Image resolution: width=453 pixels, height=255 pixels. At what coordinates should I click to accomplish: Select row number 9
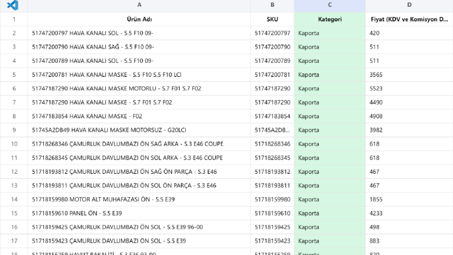click(x=14, y=130)
